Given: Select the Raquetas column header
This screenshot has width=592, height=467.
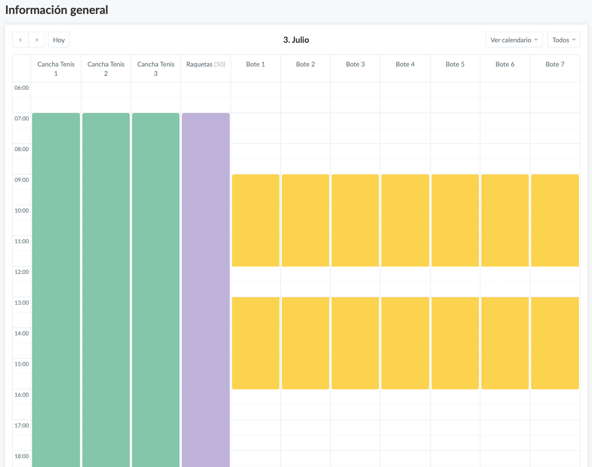Looking at the screenshot, I should click(x=206, y=64).
